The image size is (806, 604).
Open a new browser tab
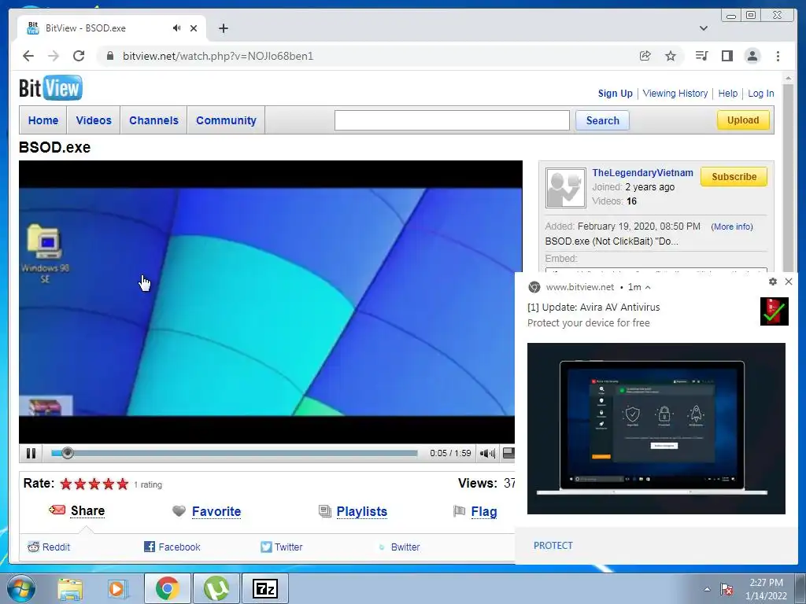click(223, 28)
